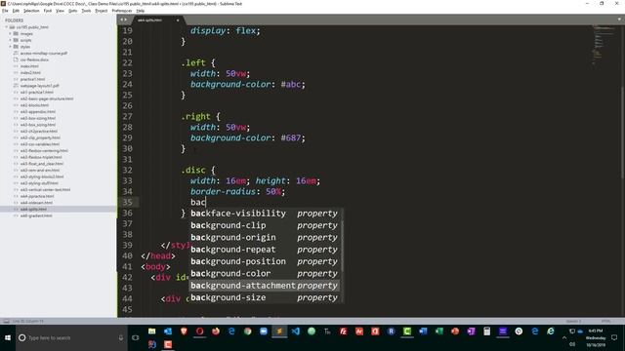This screenshot has width=625, height=351.
Task: Open access-mindtap-course.pdf in sidebar
Action: (43, 54)
